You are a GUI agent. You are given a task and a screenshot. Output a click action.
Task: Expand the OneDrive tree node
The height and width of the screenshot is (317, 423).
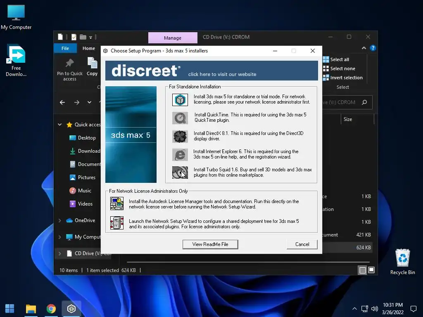[x=59, y=220]
